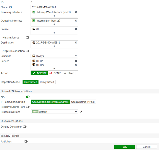
Task: Add a Service with plus icon
Action: [54, 69]
